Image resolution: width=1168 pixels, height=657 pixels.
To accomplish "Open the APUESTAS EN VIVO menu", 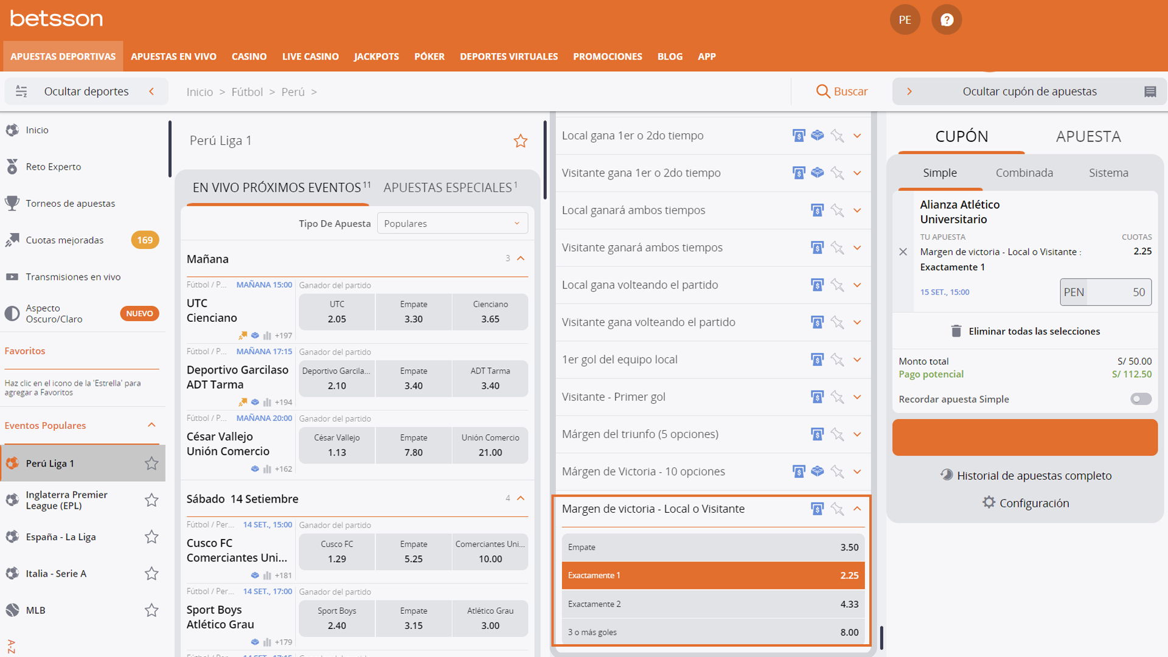I will pyautogui.click(x=173, y=57).
